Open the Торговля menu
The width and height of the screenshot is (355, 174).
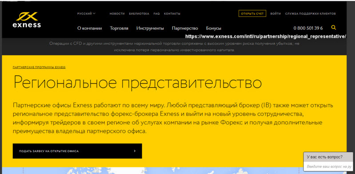coord(119,28)
